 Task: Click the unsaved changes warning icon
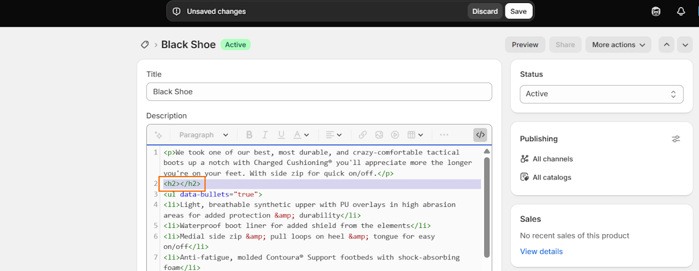(176, 11)
